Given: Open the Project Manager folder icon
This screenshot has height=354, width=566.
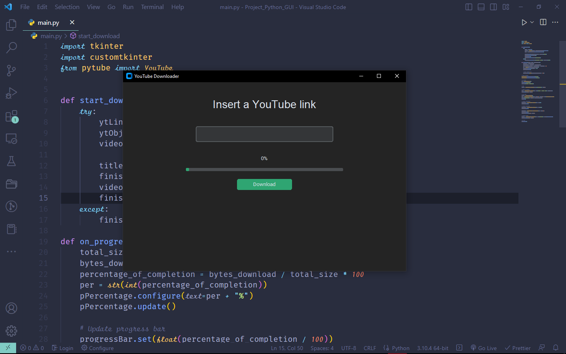Looking at the screenshot, I should (11, 184).
